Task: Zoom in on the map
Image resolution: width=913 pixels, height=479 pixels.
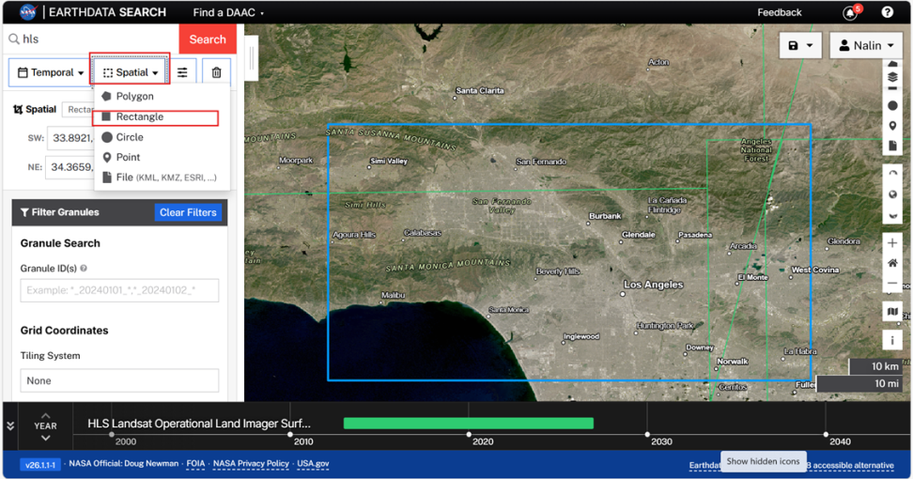Action: click(x=892, y=243)
